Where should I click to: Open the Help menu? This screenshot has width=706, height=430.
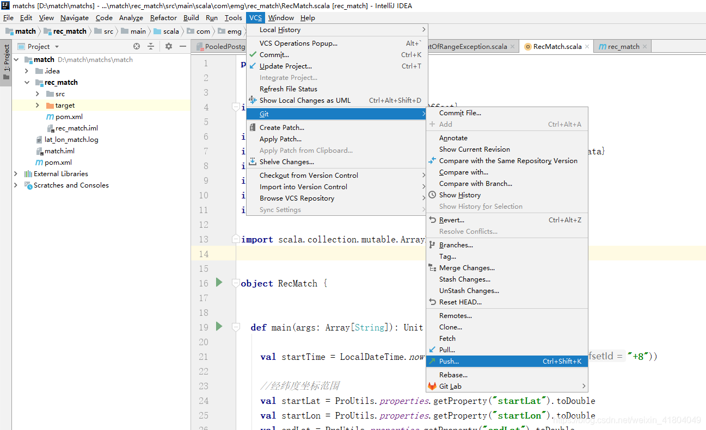pos(308,17)
